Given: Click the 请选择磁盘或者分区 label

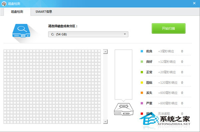Looking at the screenshot, I should pos(63,26).
